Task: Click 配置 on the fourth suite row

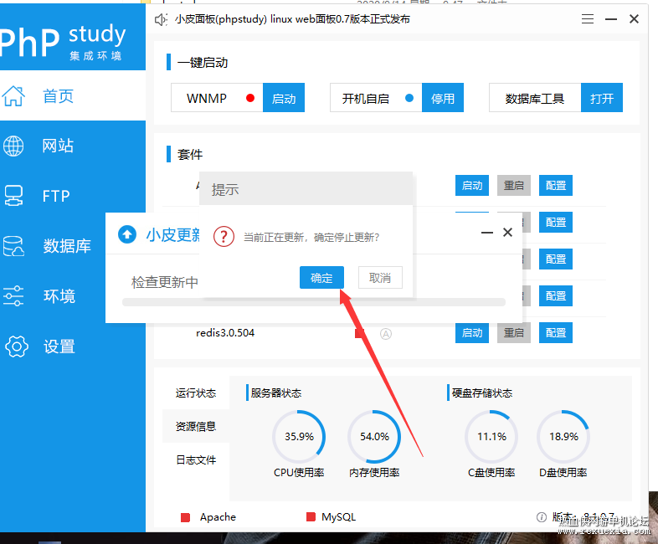Action: click(x=556, y=295)
